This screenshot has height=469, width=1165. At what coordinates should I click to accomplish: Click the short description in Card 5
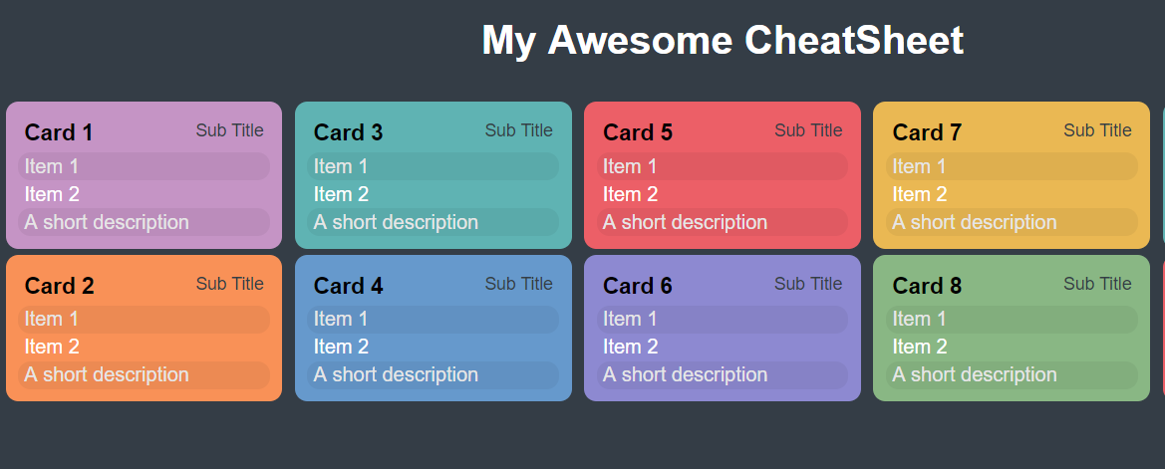(x=723, y=222)
